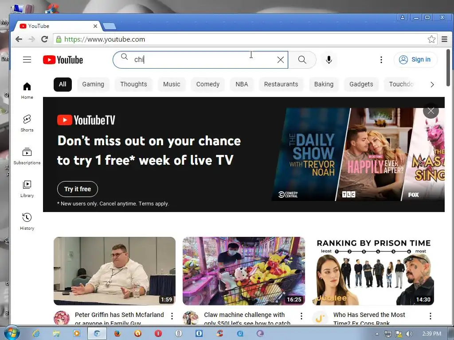
Task: Start voice search with microphone icon
Action: click(329, 60)
